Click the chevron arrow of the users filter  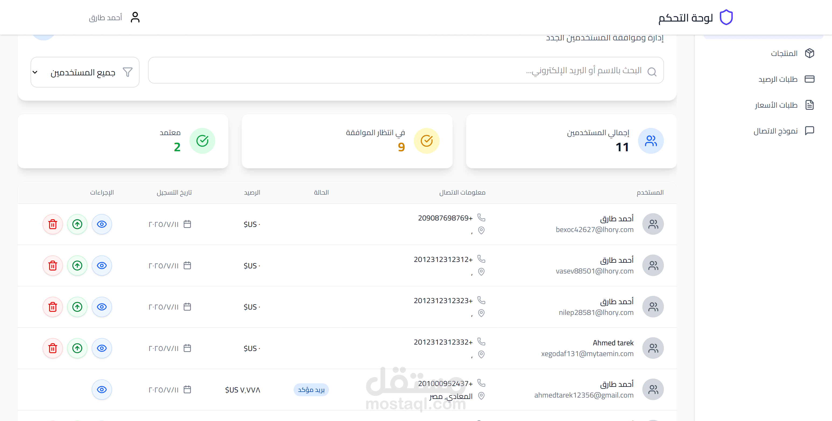35,72
